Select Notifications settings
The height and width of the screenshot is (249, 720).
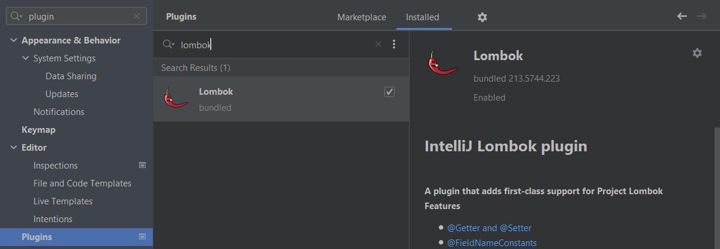click(59, 112)
